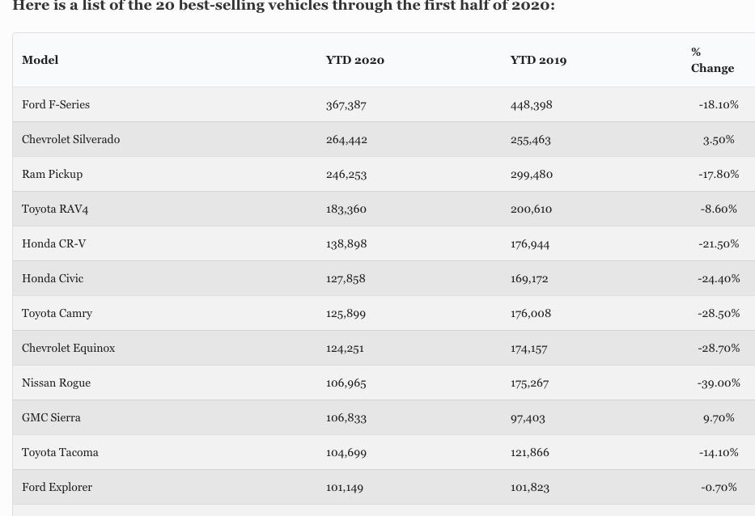Viewport: 755px width, 516px height.
Task: Select the Toyota Tacoma model cell
Action: point(60,452)
